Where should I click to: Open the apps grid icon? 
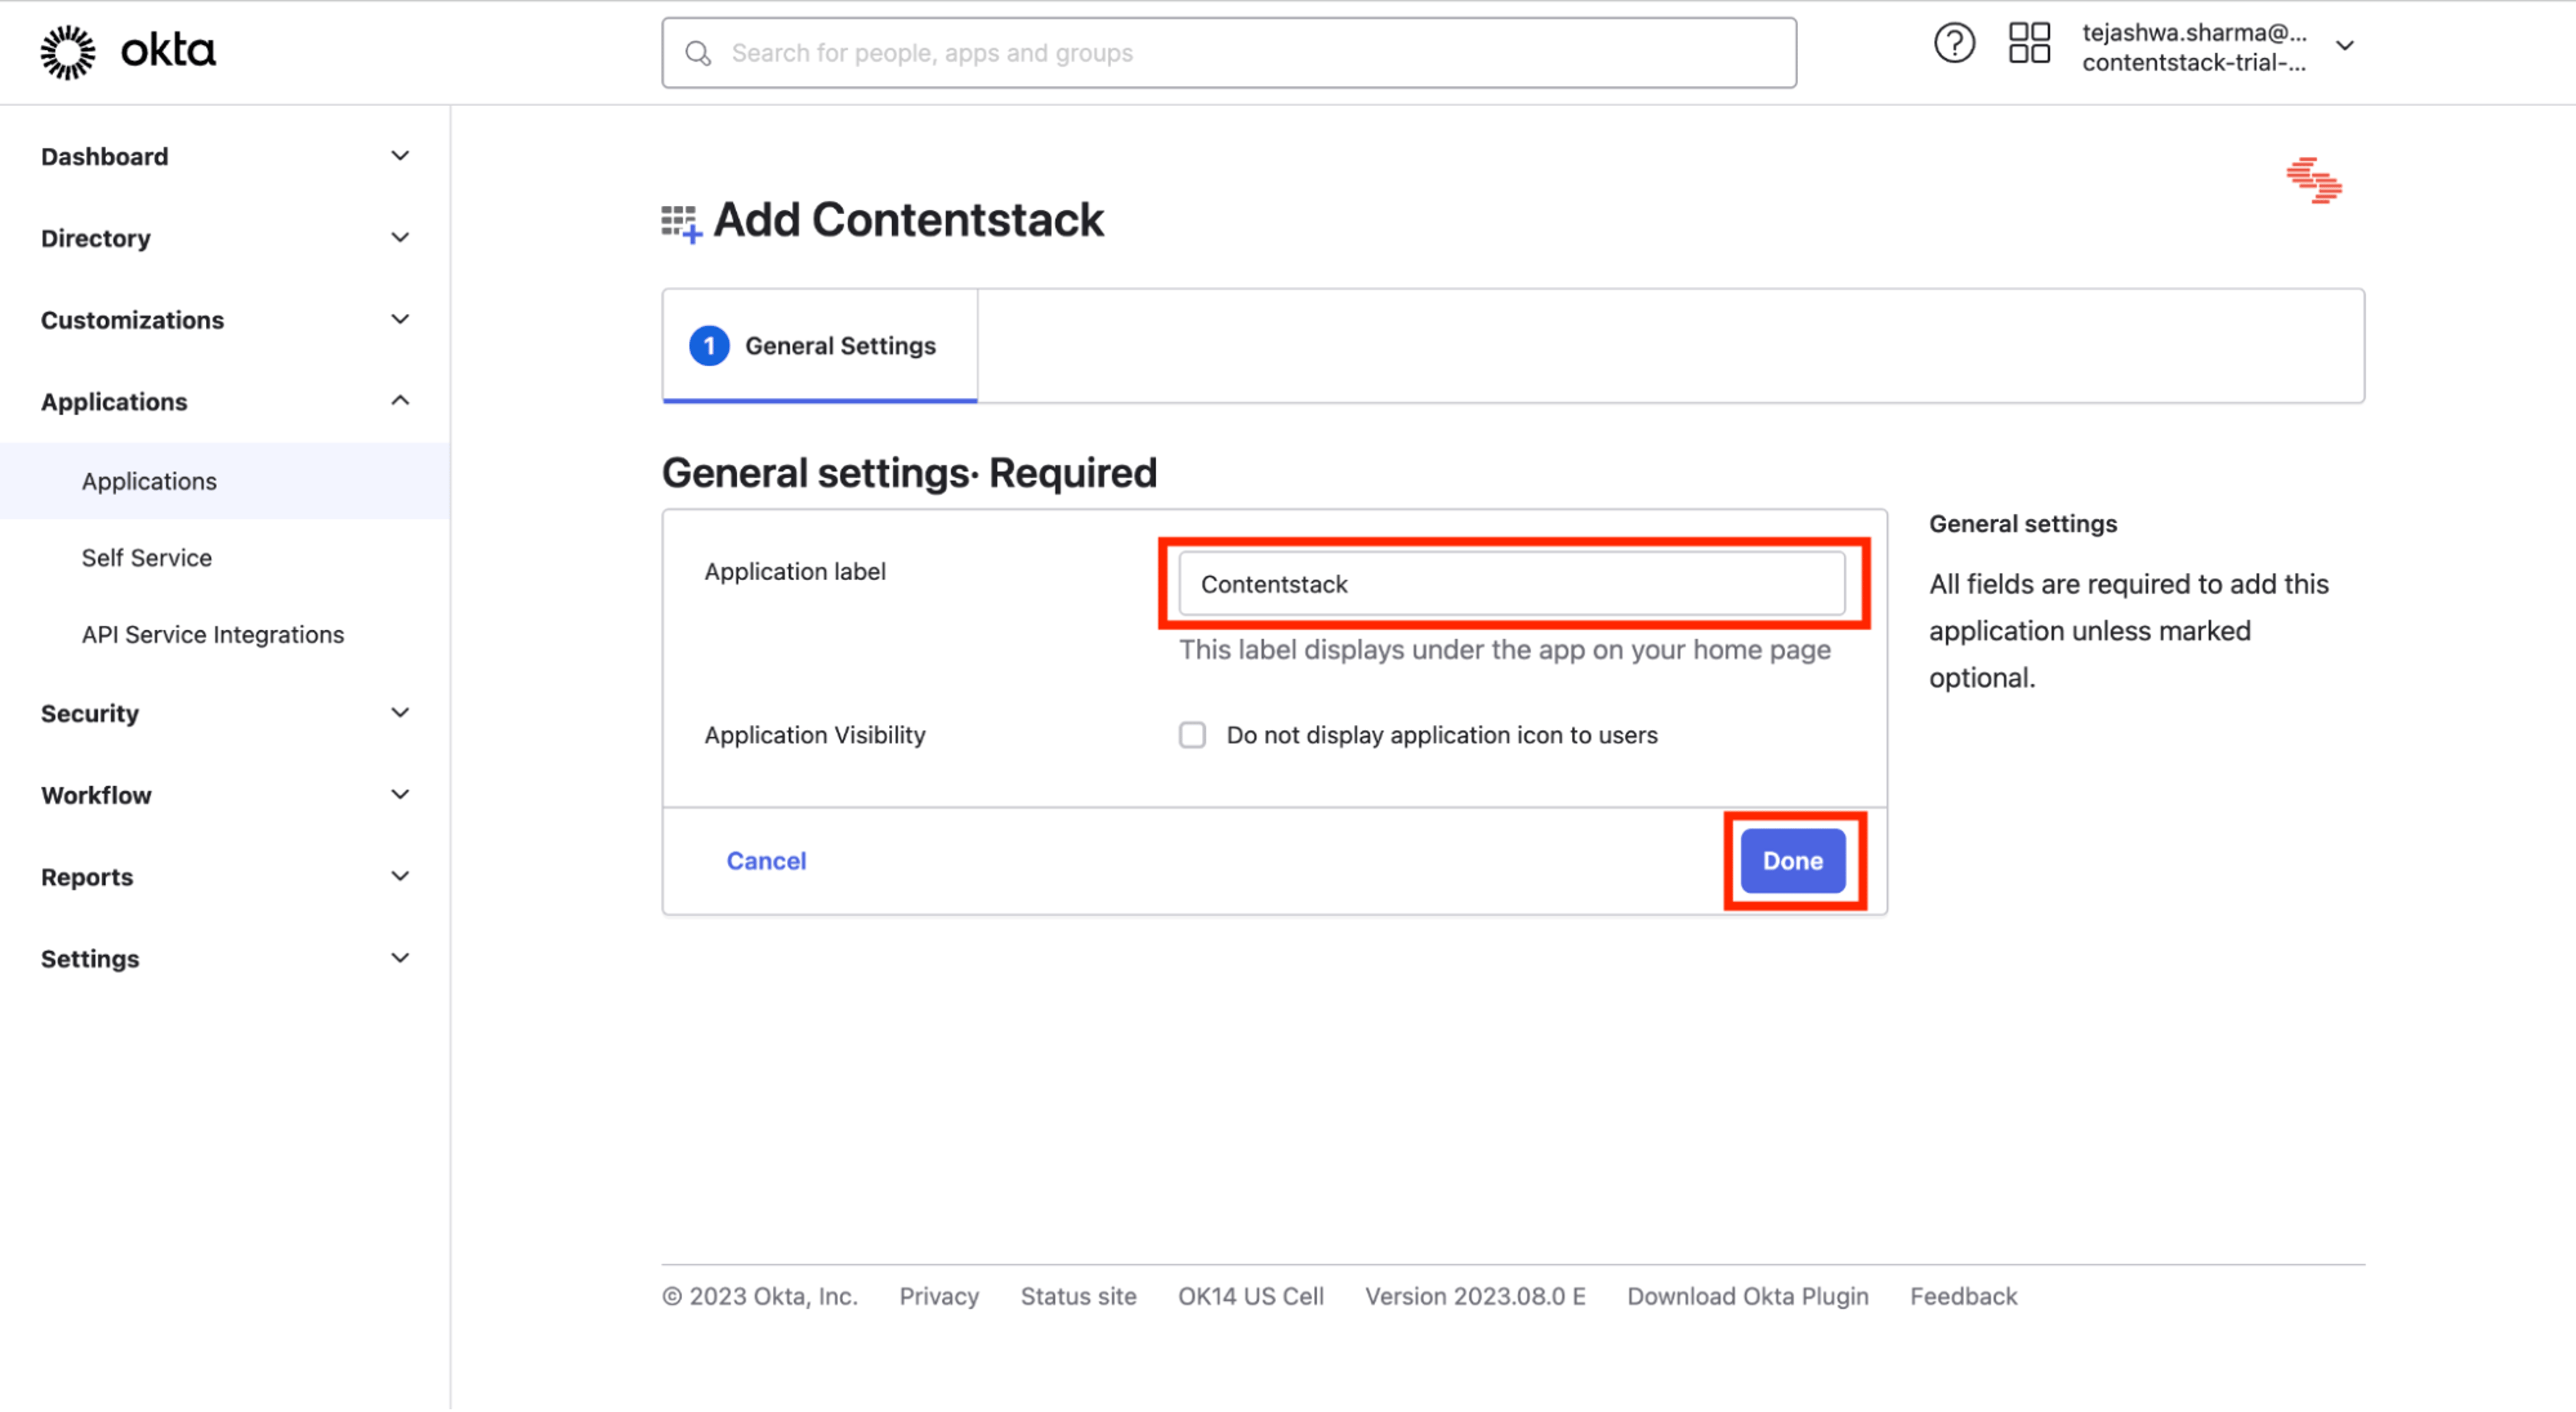(x=2029, y=44)
